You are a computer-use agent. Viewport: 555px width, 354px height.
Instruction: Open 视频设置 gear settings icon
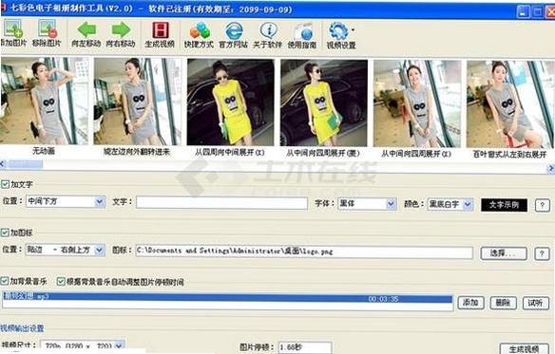pyautogui.click(x=338, y=31)
